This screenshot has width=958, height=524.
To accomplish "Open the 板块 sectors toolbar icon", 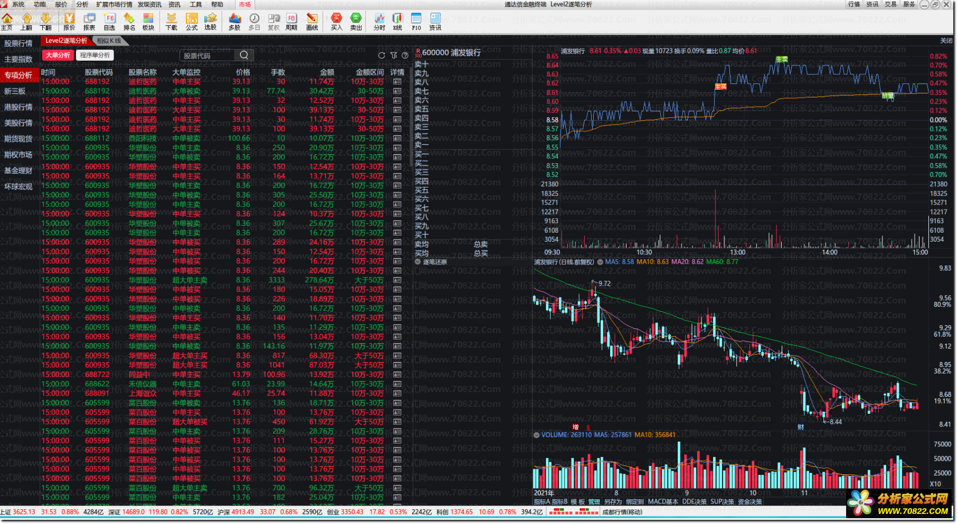I will pos(148,22).
